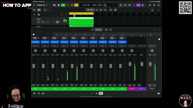Click the pan knob on SoCal 3 strip

pyautogui.click(x=36, y=51)
